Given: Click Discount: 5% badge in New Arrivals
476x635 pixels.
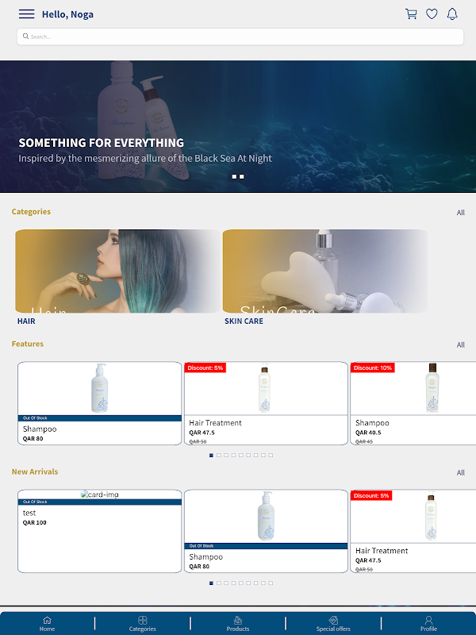Looking at the screenshot, I should (371, 495).
